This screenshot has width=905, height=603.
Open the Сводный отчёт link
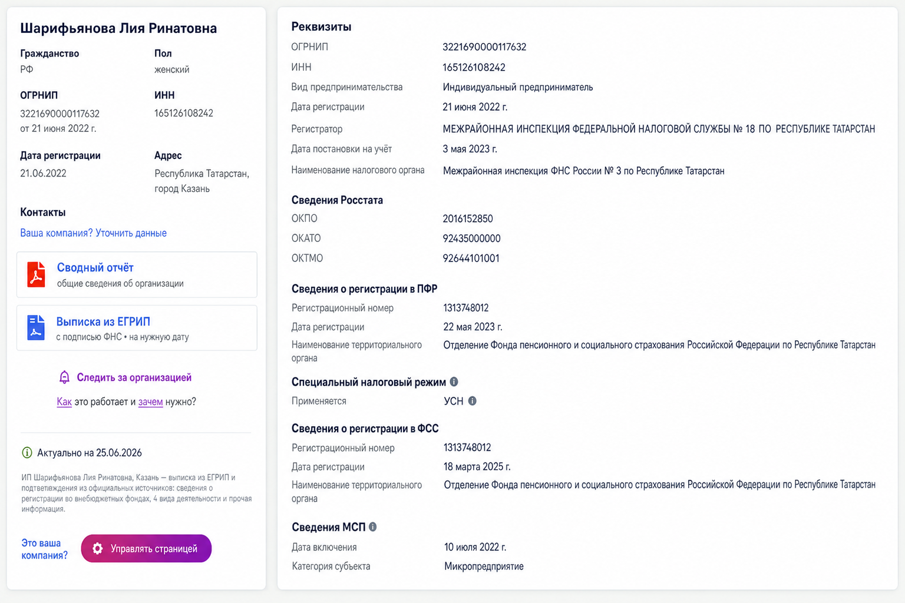(95, 268)
